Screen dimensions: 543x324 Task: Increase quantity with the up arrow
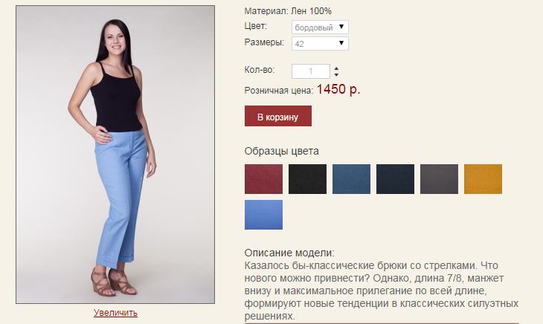coord(336,68)
